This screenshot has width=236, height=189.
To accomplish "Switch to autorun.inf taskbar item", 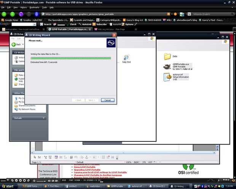I will coord(136,186).
